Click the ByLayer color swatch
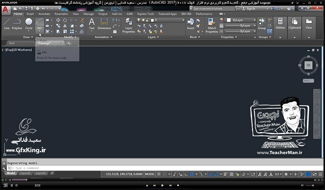This screenshot has width=325, height=190. coord(229,20)
